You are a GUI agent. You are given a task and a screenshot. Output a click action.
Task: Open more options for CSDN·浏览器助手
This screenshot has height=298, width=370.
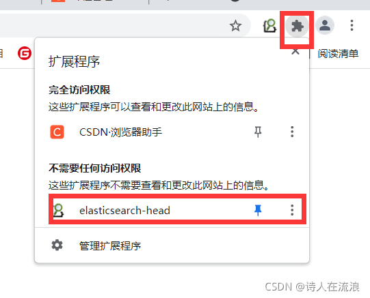pyautogui.click(x=292, y=132)
